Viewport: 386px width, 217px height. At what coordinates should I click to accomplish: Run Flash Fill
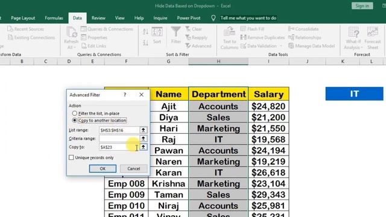tap(252, 29)
